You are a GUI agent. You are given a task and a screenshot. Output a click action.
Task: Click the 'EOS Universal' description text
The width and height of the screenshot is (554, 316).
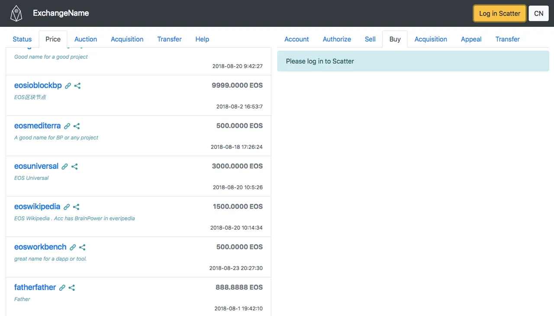(31, 178)
